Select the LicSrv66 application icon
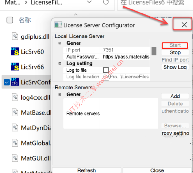The height and width of the screenshot is (173, 193). click(x=15, y=67)
